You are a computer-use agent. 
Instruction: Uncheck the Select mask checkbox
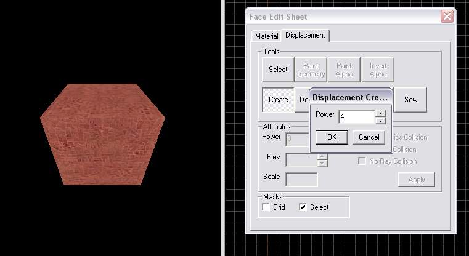click(303, 207)
